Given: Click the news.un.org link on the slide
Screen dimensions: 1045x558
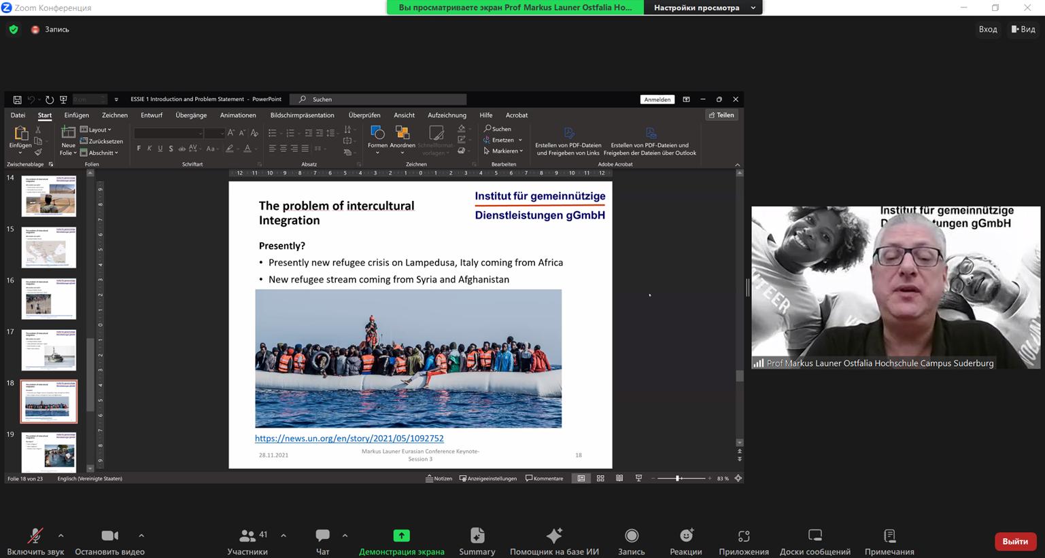Looking at the screenshot, I should click(349, 439).
